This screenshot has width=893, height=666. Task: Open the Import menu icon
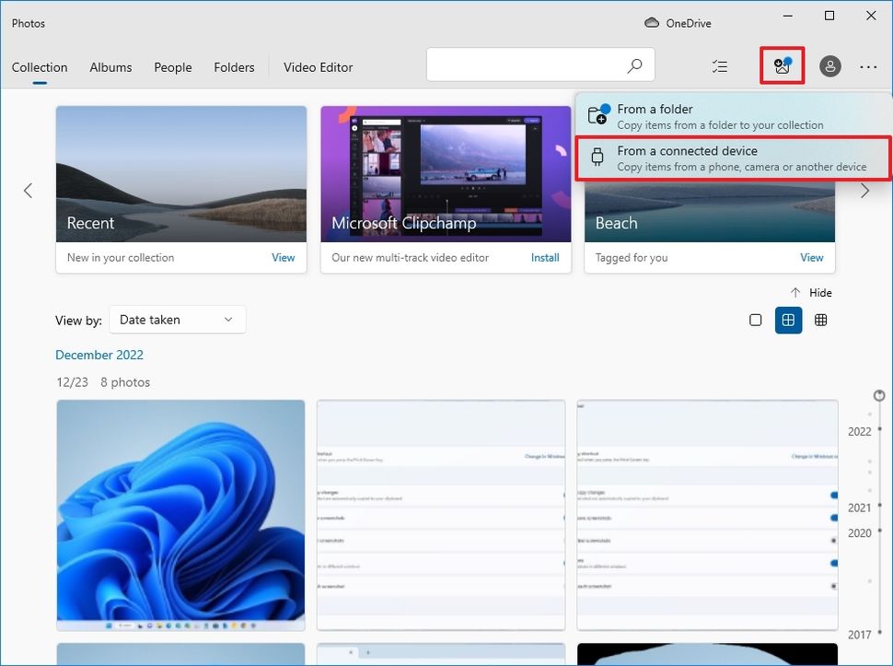coord(781,65)
